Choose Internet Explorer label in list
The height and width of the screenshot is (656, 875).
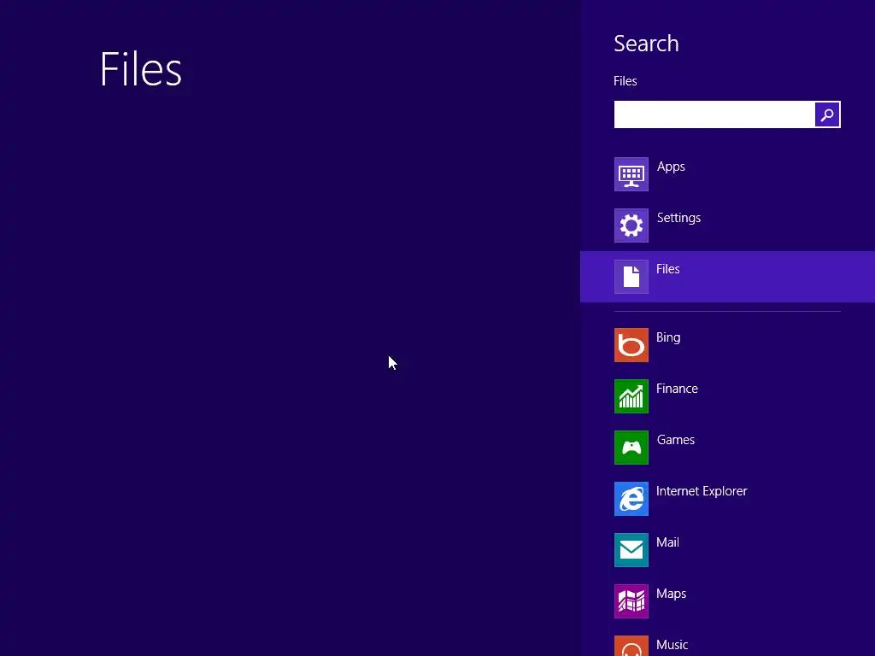702,491
